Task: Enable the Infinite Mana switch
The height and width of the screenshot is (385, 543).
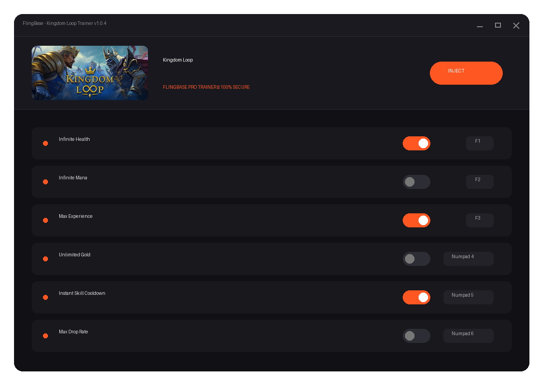Action: click(x=416, y=182)
